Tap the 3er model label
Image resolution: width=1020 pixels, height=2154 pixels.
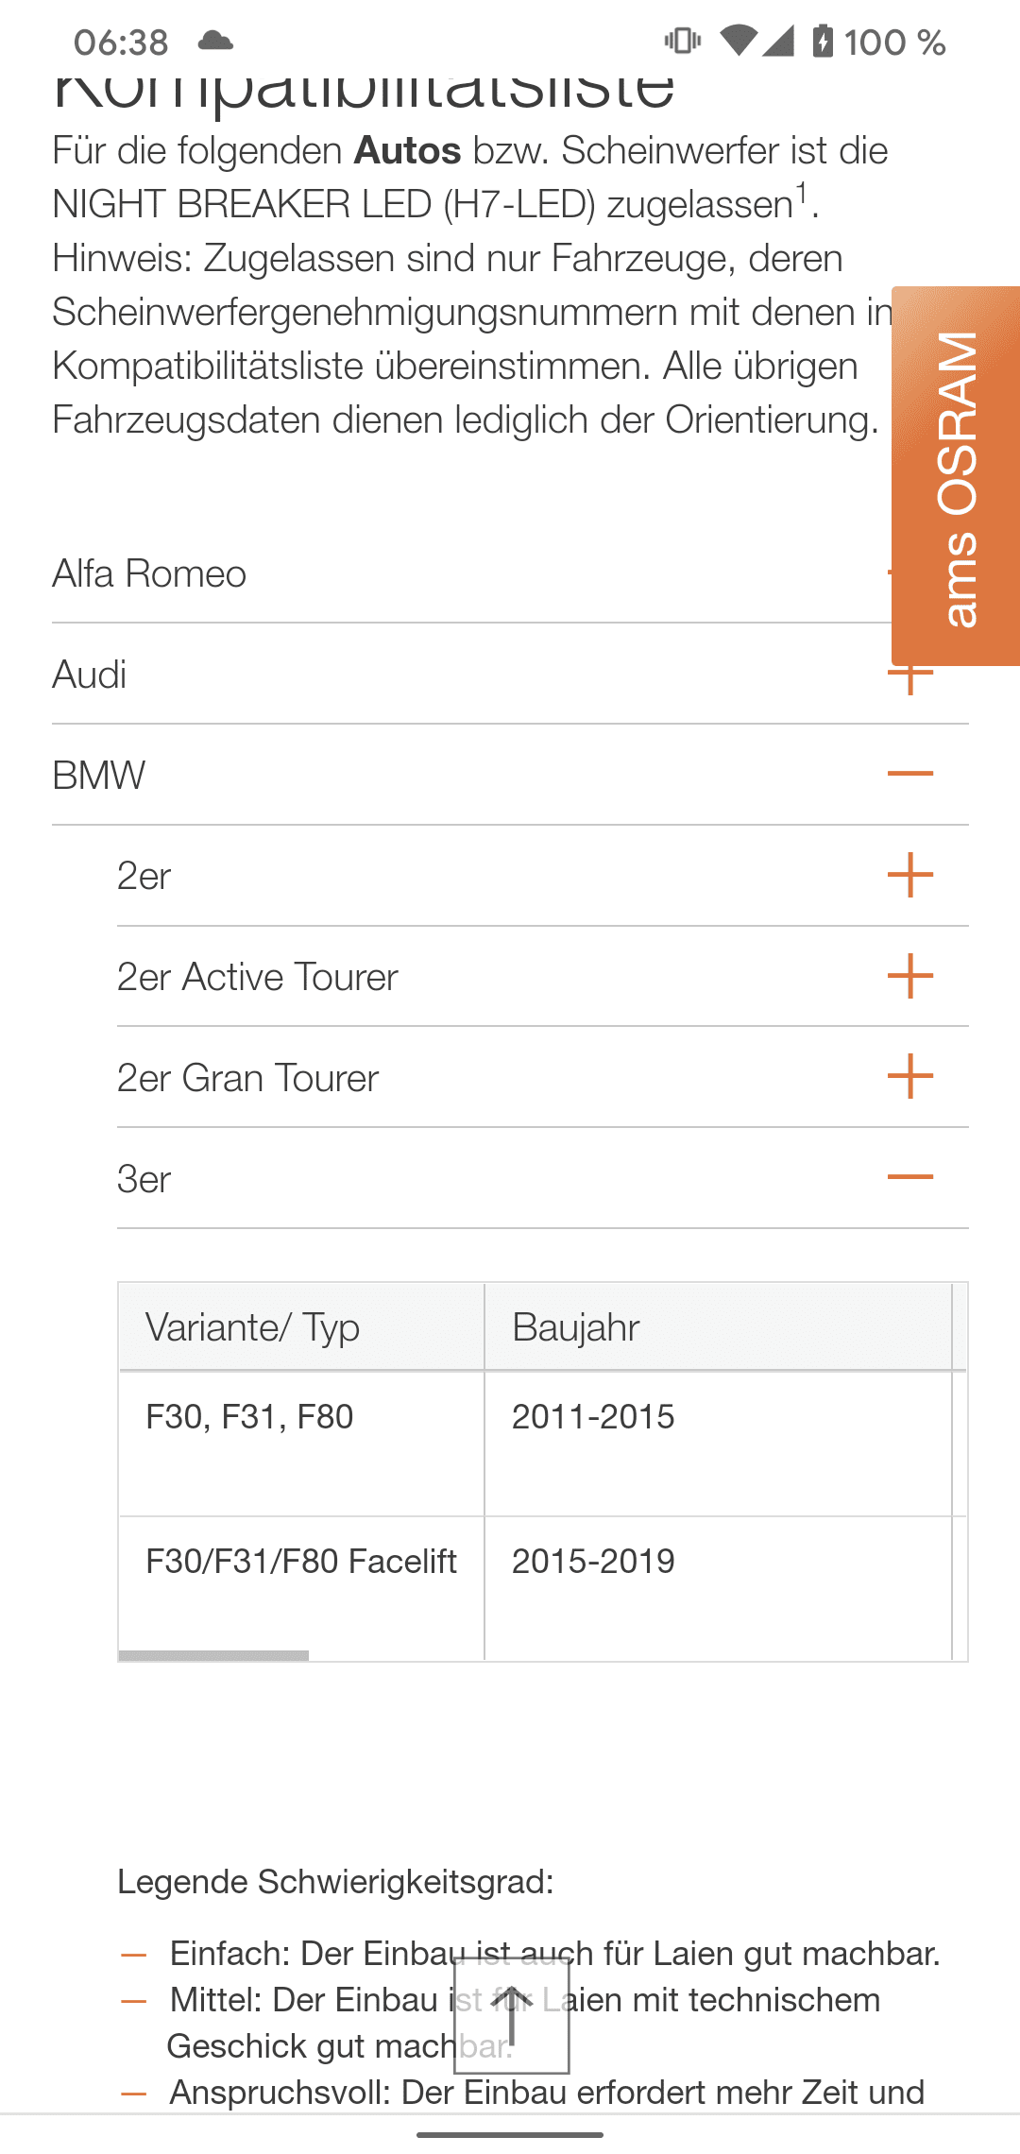144,1179
